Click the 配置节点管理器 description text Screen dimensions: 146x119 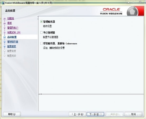(x=51, y=37)
